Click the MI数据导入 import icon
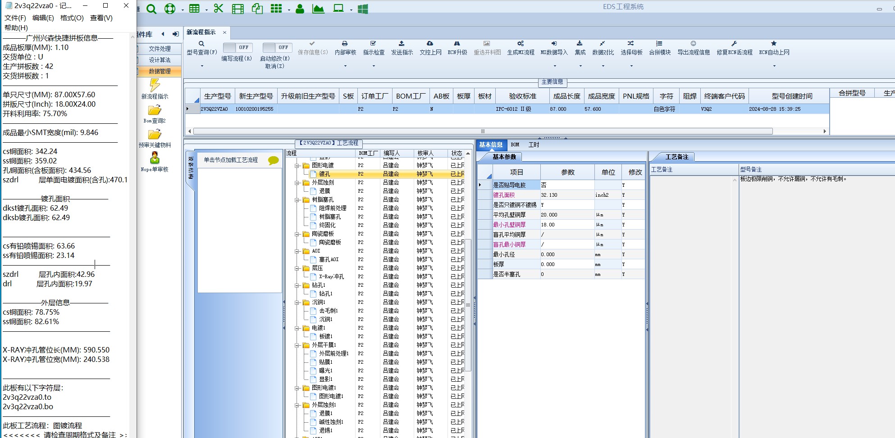 [554, 44]
